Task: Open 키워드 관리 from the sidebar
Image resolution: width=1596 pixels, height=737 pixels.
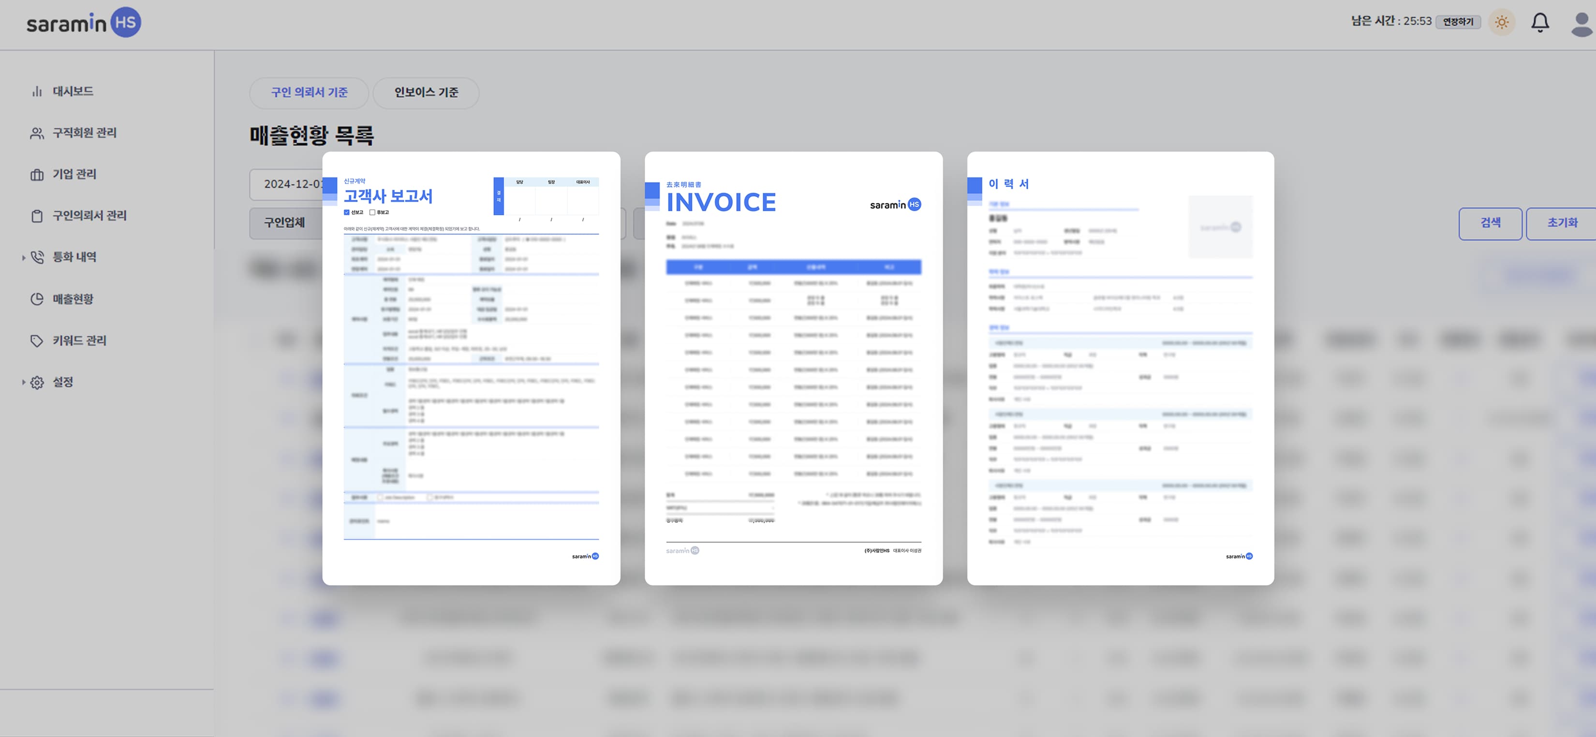Action: coord(79,340)
